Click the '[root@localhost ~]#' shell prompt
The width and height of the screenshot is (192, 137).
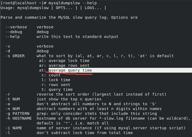(x=23, y=3)
